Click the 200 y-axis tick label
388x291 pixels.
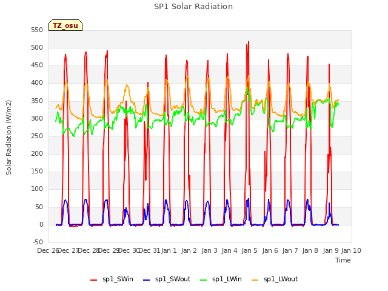click(x=37, y=153)
